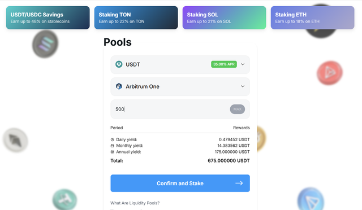This screenshot has height=210, width=362.
Task: Click the Daily yield: label
Action: (127, 139)
